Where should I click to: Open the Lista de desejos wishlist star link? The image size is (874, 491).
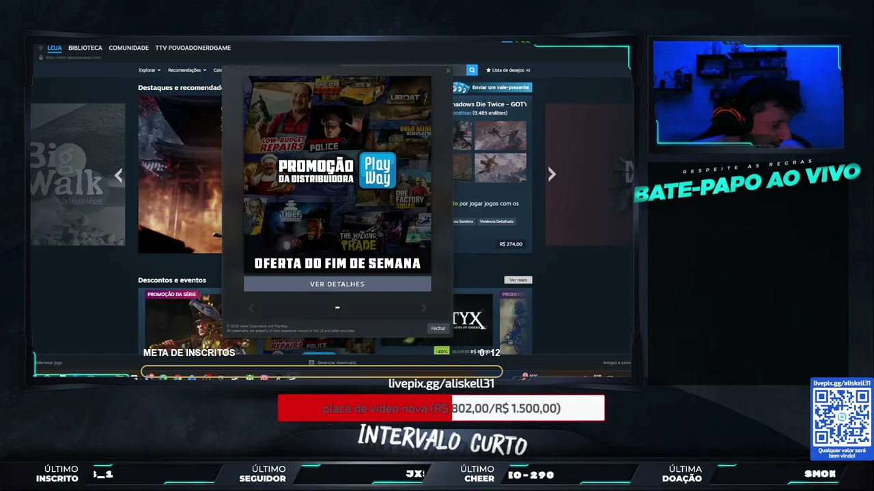(x=508, y=70)
